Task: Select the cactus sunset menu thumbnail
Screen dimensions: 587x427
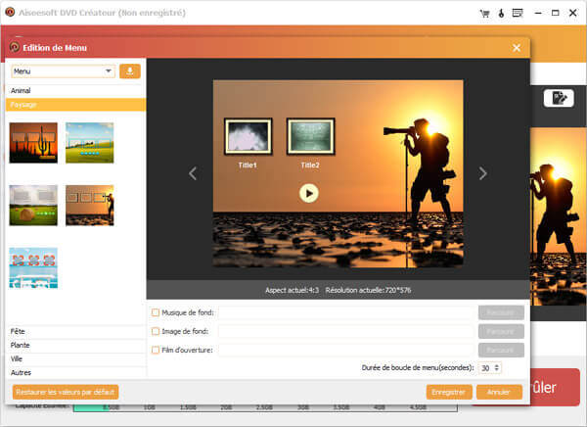Action: coord(33,142)
